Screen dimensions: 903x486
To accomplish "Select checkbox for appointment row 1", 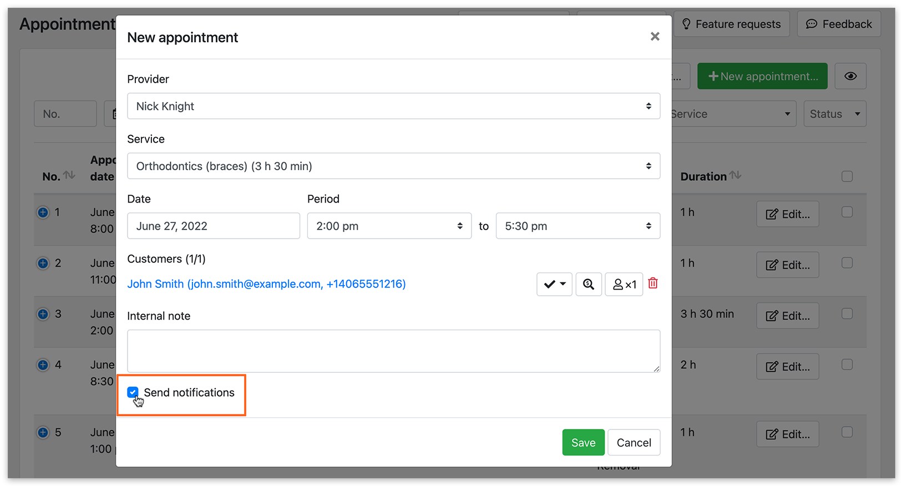I will (847, 212).
